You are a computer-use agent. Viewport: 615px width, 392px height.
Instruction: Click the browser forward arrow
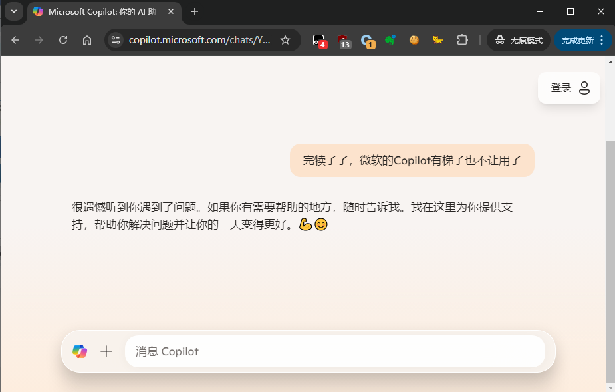(39, 40)
